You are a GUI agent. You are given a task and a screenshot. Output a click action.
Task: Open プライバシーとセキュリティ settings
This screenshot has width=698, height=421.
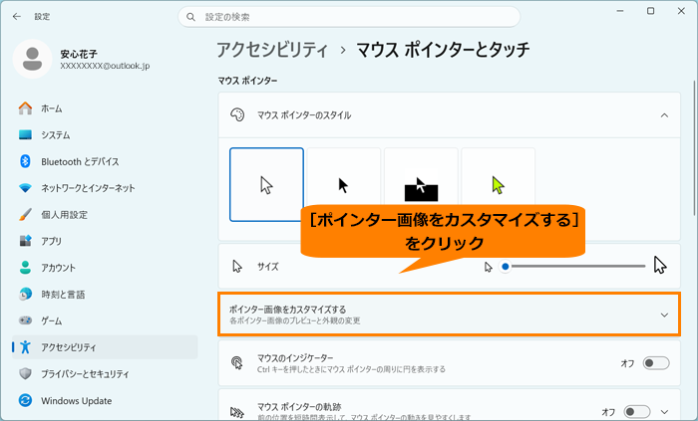105,374
